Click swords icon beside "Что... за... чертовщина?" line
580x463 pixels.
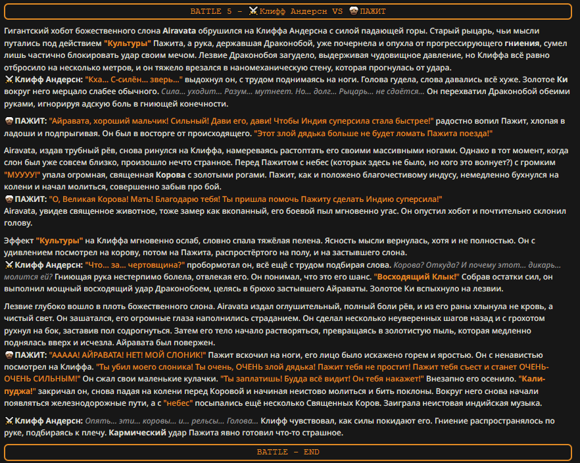coord(9,265)
